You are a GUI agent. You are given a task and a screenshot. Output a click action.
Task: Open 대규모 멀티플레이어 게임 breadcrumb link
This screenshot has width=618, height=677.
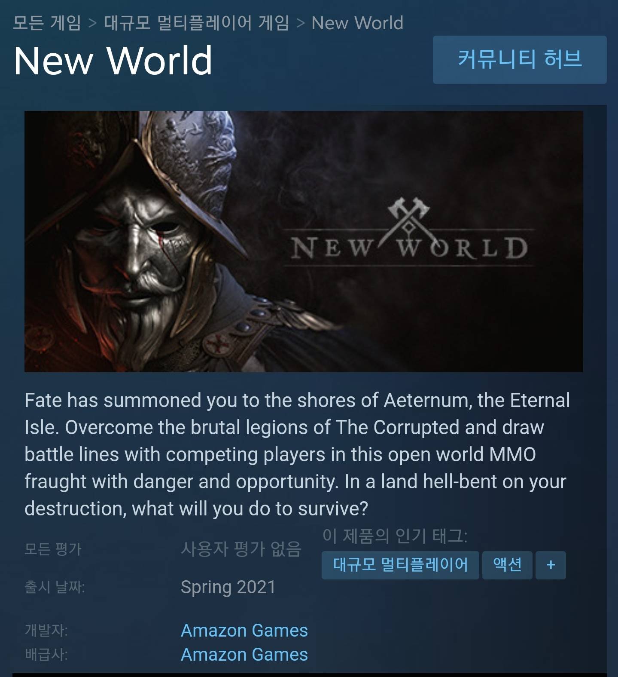197,23
